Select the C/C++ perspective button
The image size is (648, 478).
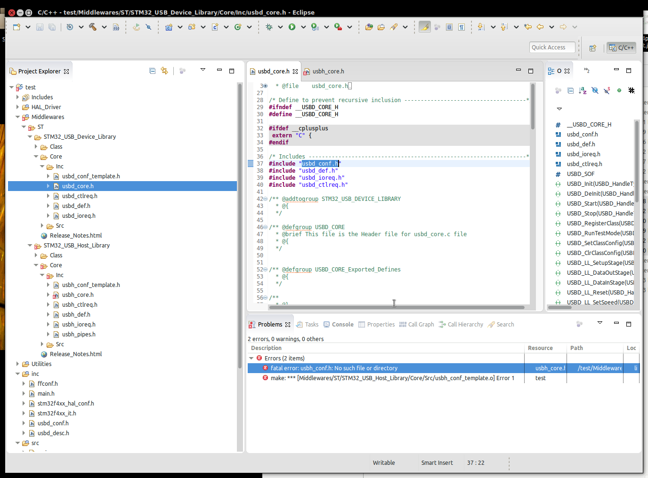(x=622, y=48)
